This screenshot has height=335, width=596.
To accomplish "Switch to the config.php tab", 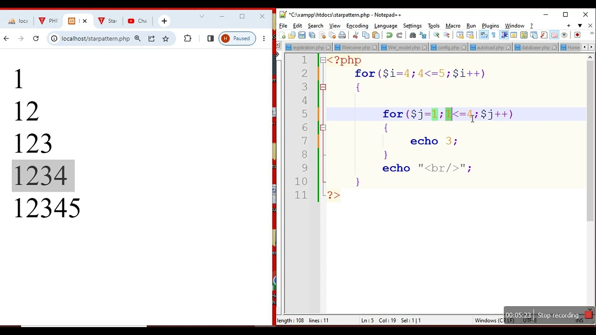I will click(x=448, y=47).
